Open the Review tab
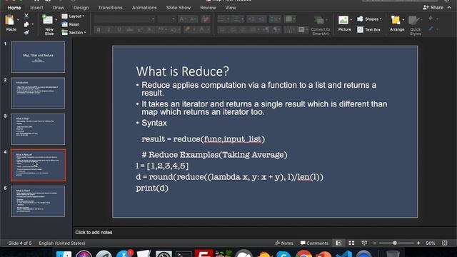This screenshot has width=457, height=257. tap(208, 8)
